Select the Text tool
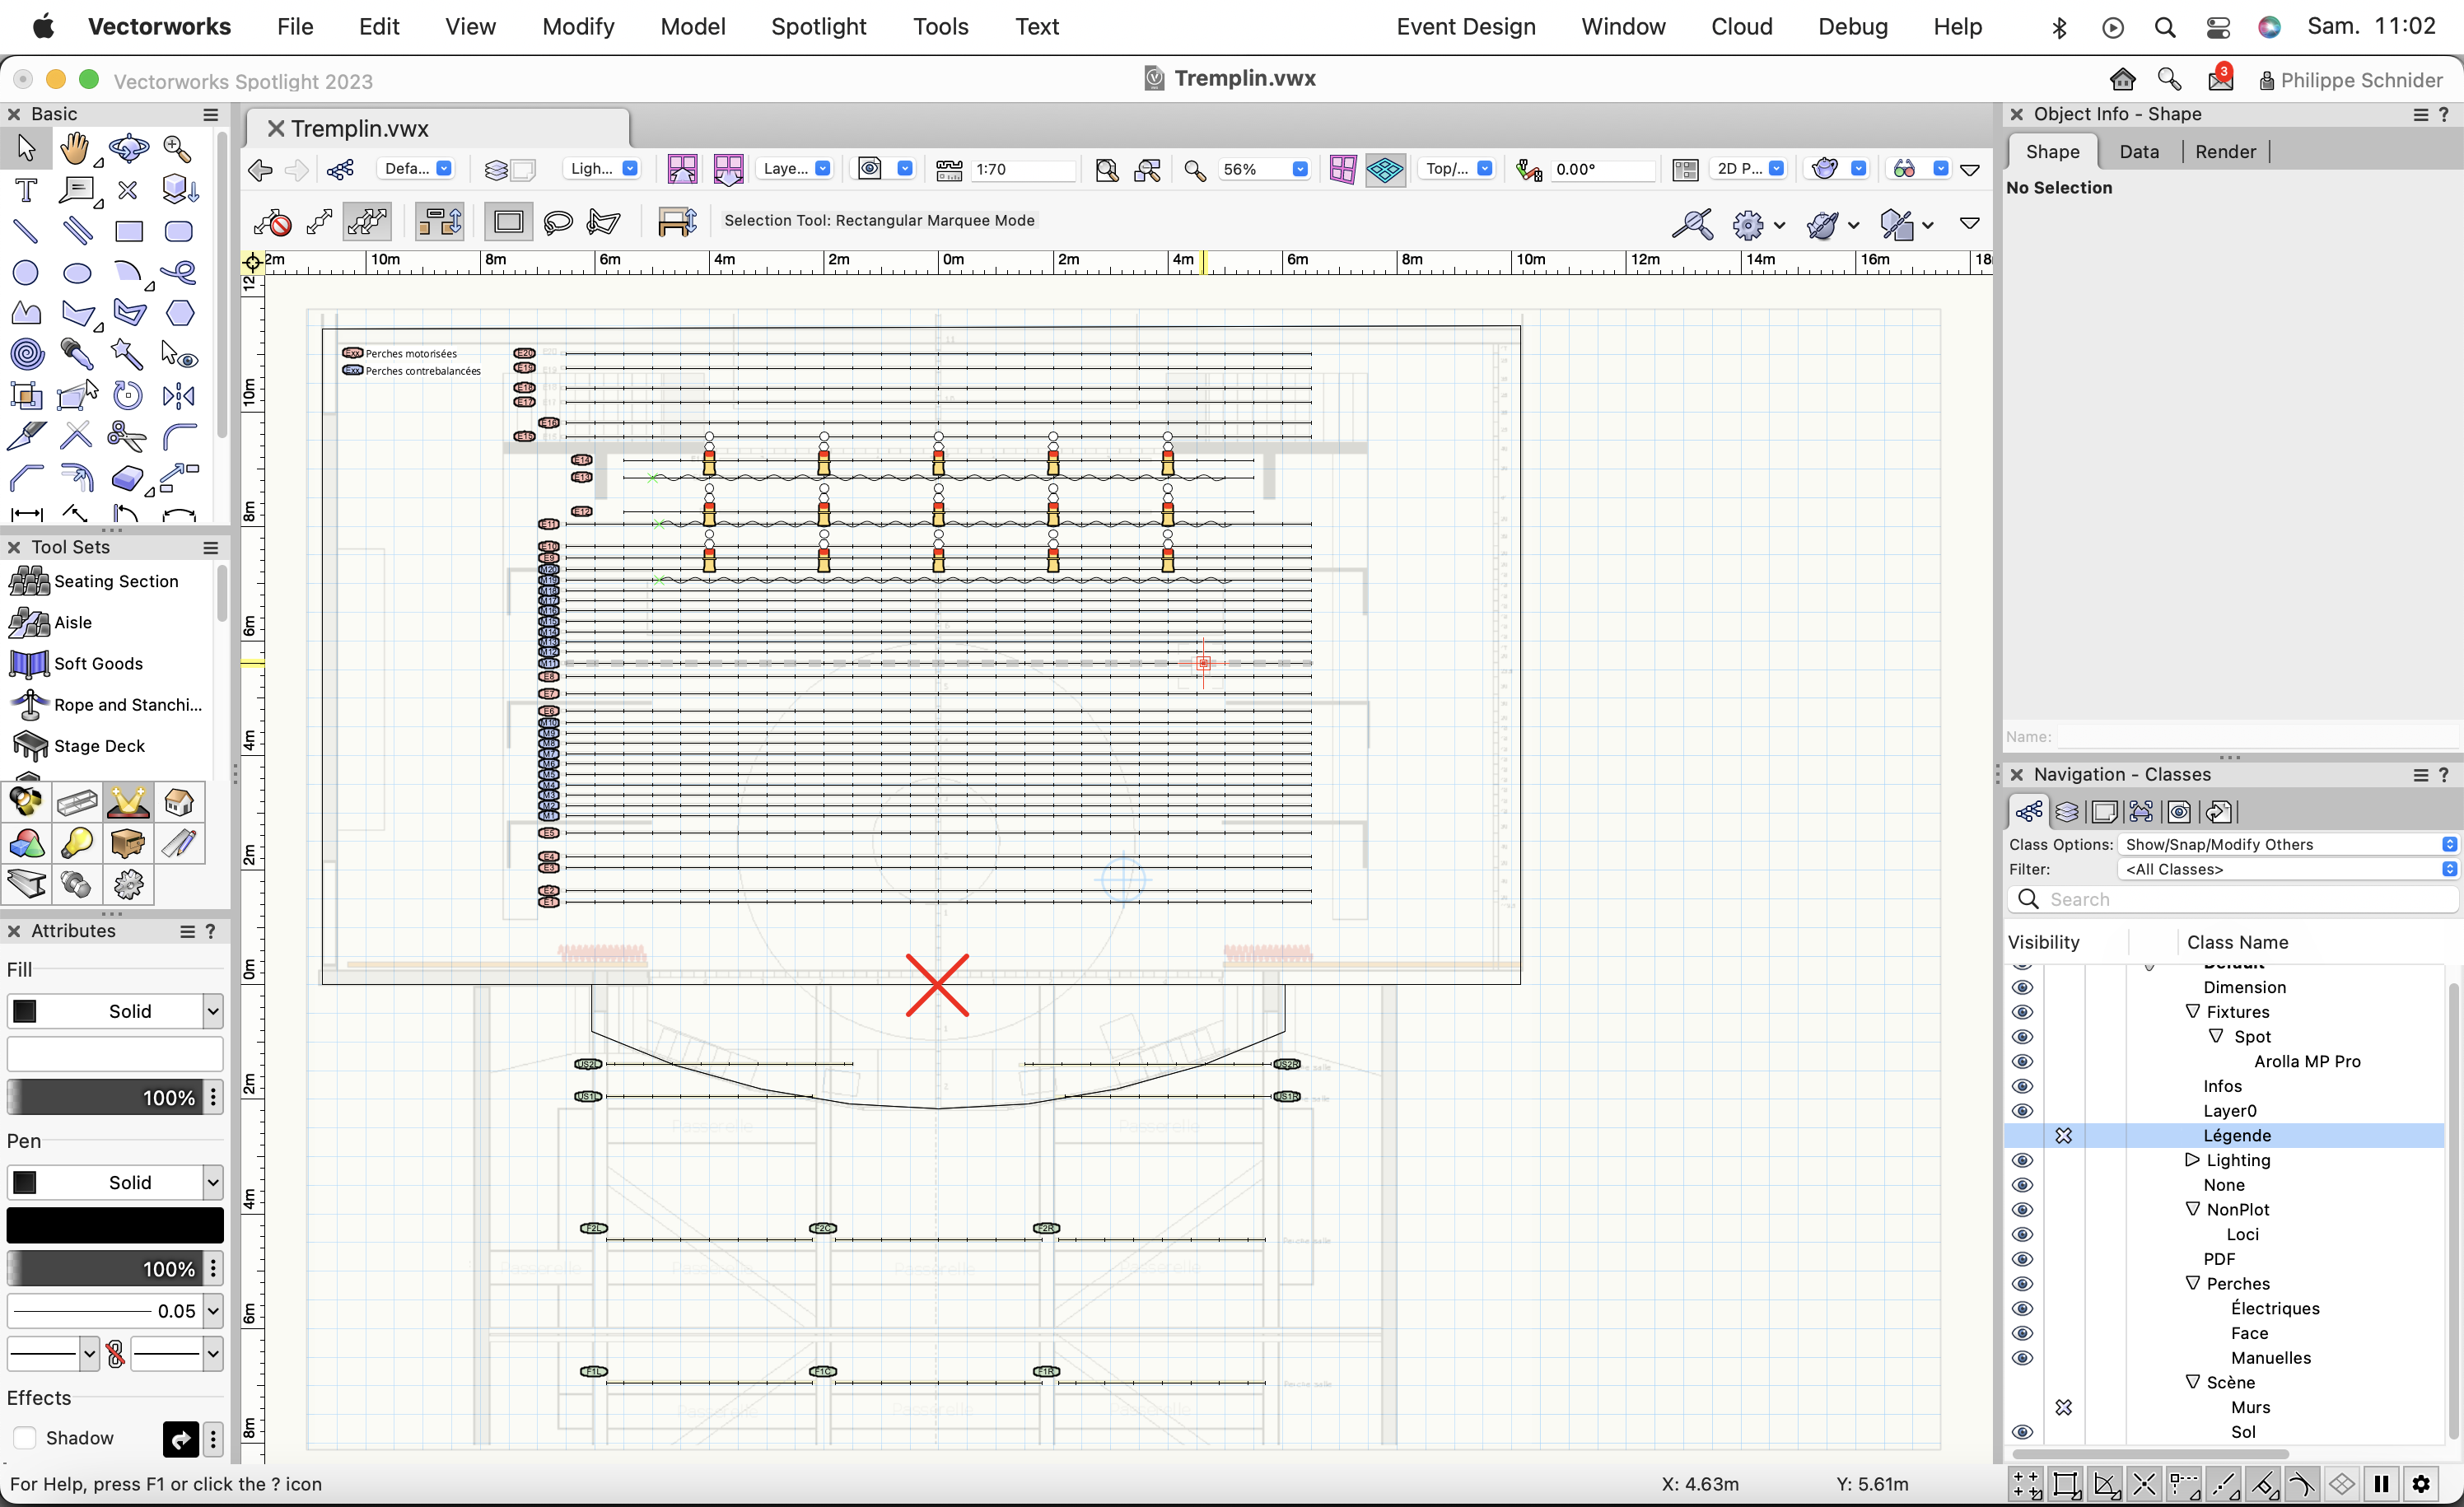 (25, 190)
